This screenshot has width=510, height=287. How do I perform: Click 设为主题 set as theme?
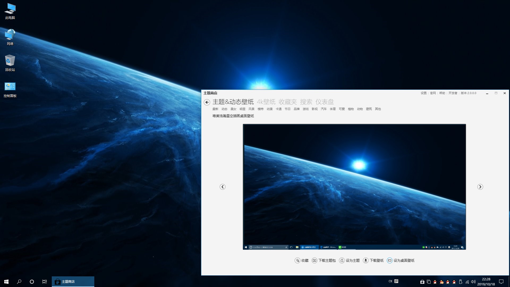click(x=350, y=260)
